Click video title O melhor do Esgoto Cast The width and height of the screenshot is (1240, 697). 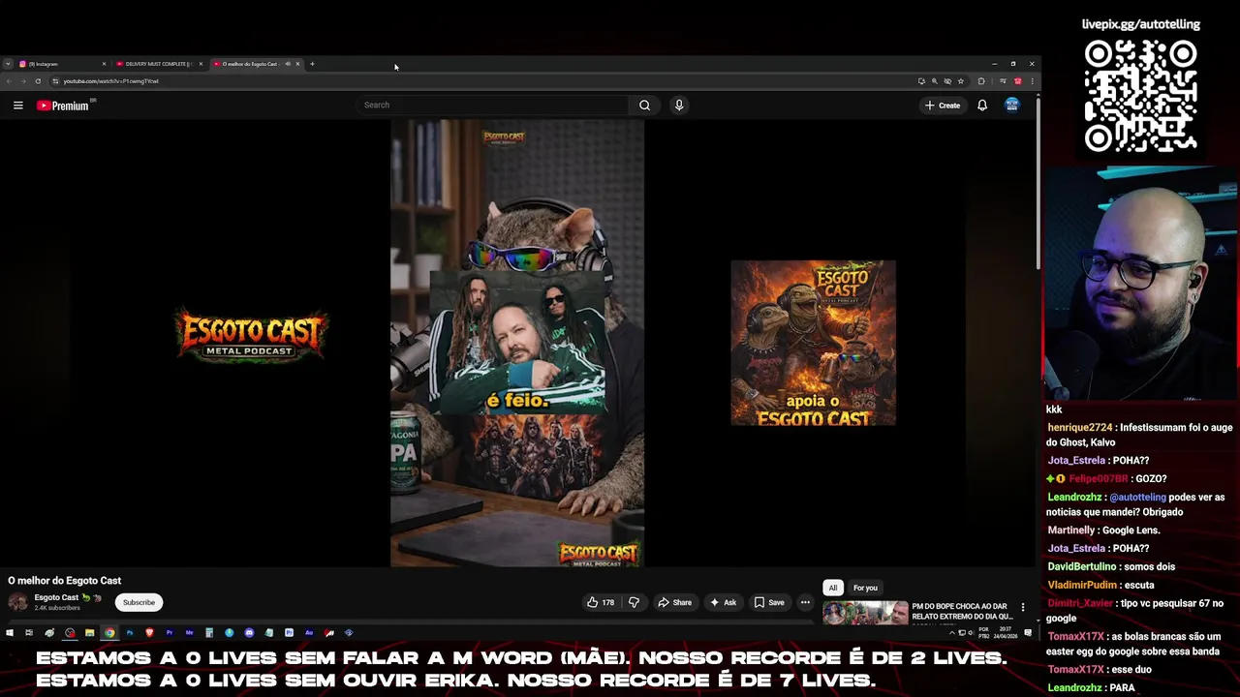[65, 581]
